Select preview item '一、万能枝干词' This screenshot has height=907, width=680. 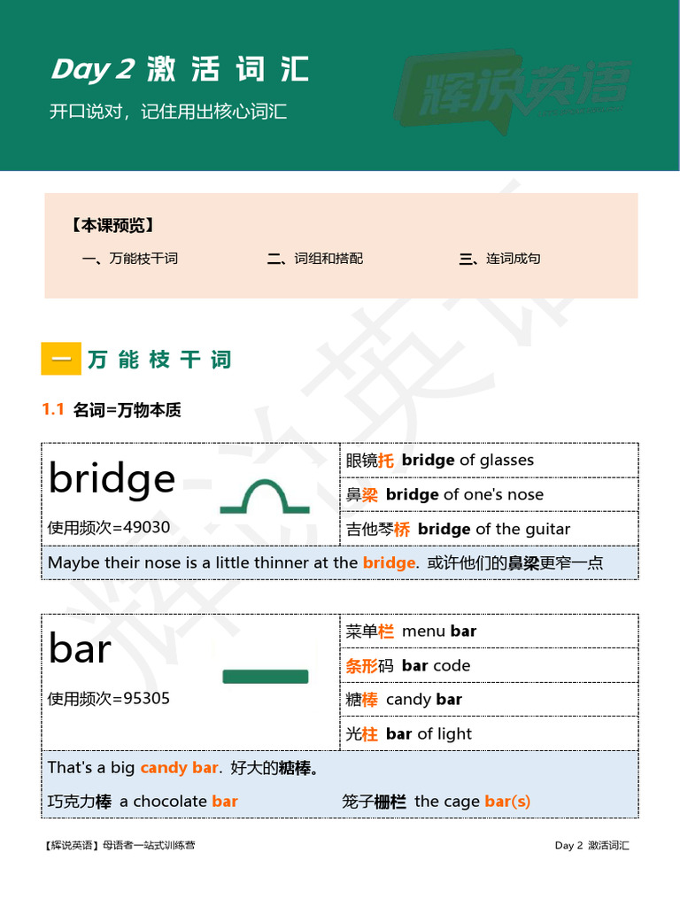[130, 259]
